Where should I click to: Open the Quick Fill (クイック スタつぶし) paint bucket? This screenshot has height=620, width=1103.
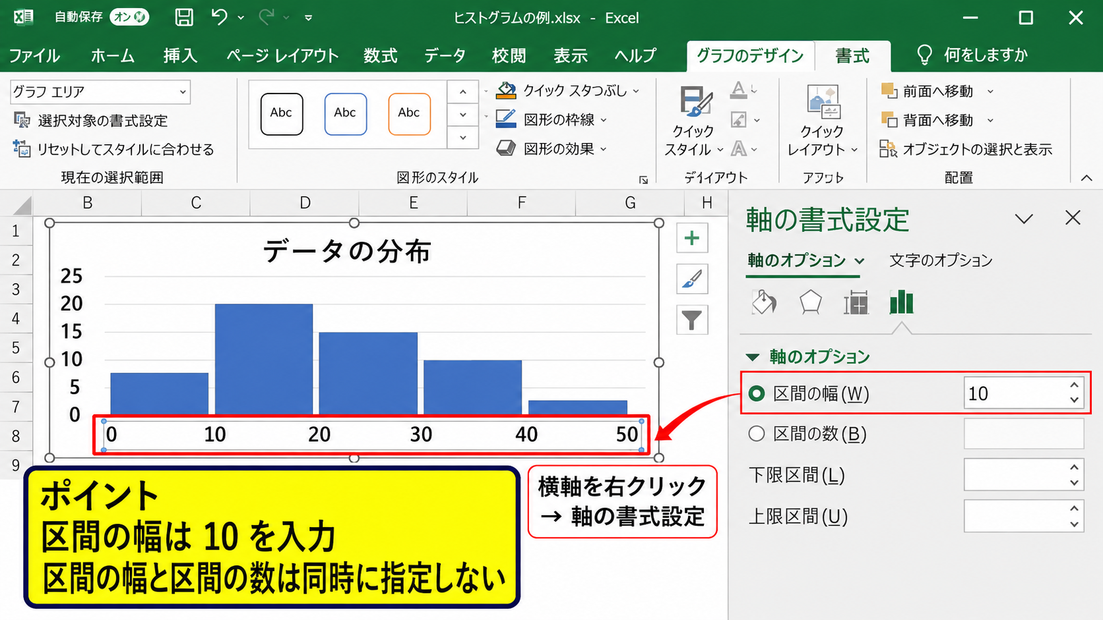(506, 90)
